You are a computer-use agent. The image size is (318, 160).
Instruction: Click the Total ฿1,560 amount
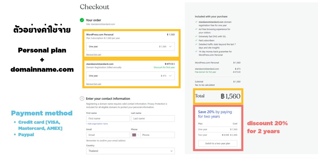[x=230, y=96]
